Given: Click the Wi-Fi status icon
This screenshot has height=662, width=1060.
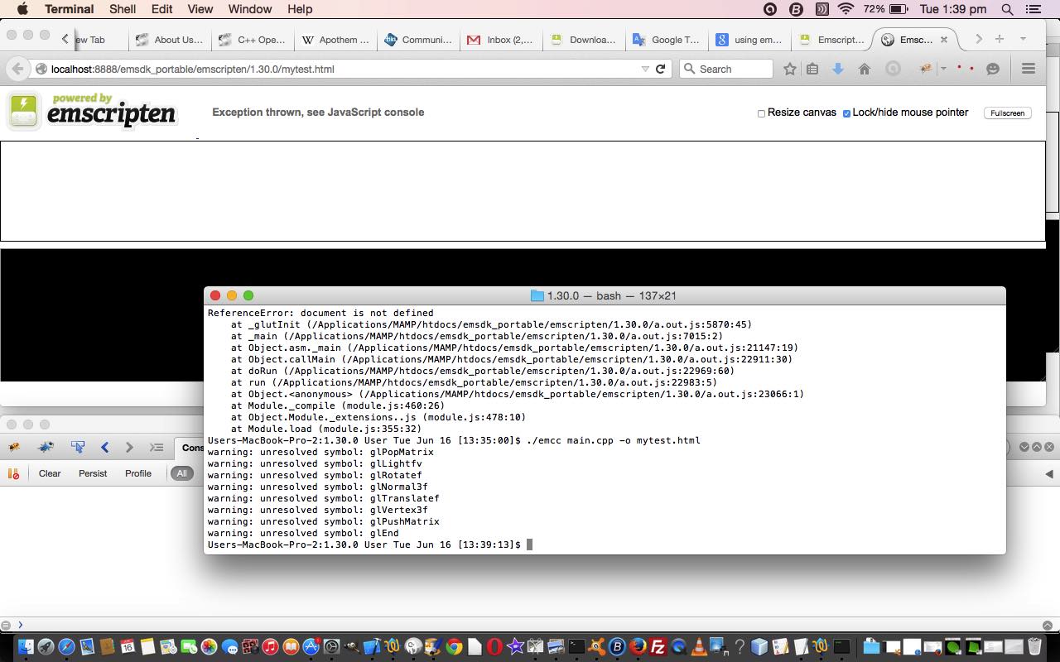Looking at the screenshot, I should [846, 9].
